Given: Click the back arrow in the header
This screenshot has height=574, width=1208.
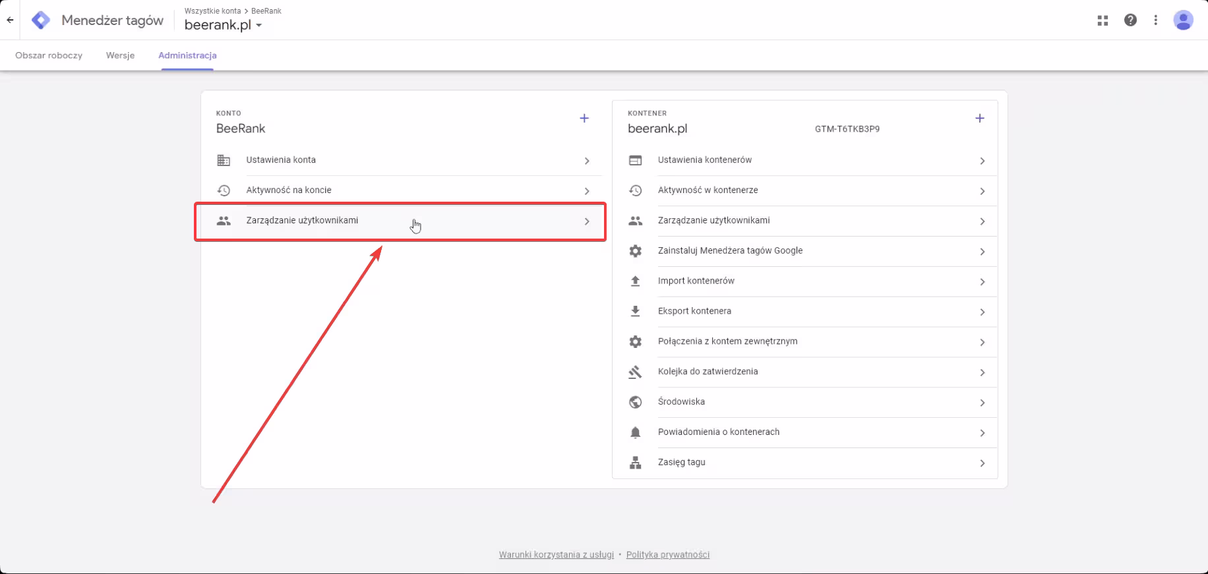Looking at the screenshot, I should tap(10, 20).
